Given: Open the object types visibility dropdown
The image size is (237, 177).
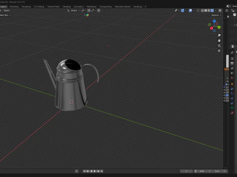Looking at the screenshot, I should pos(177,10).
